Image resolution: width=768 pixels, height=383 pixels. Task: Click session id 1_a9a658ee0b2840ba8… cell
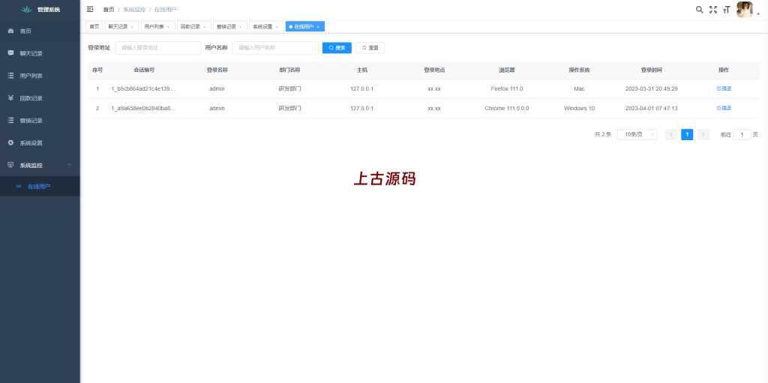pyautogui.click(x=143, y=108)
